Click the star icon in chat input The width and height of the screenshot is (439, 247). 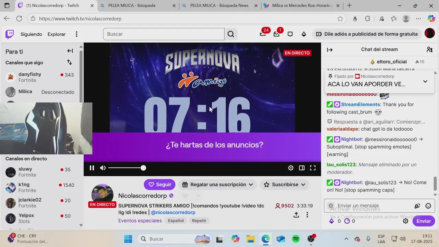(x=331, y=206)
